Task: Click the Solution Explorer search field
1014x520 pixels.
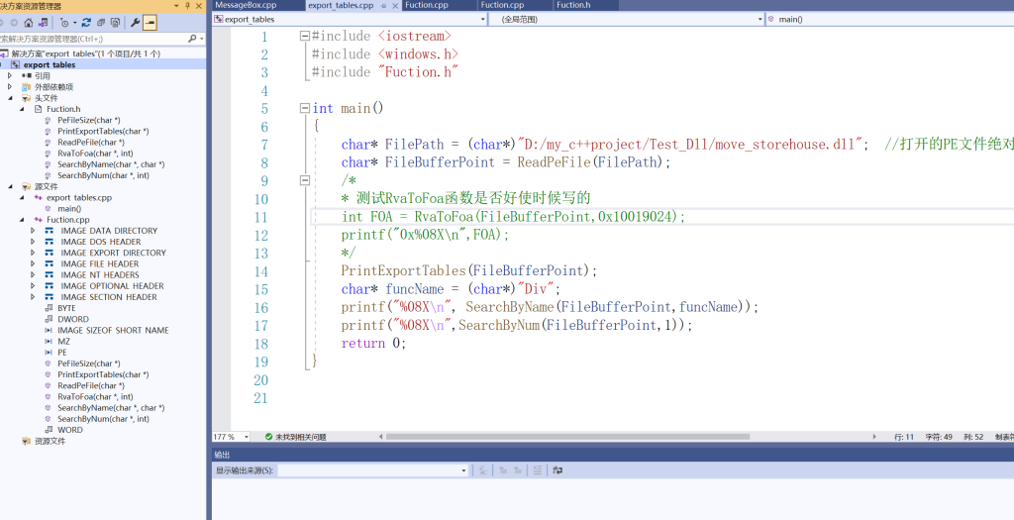Action: tap(89, 39)
